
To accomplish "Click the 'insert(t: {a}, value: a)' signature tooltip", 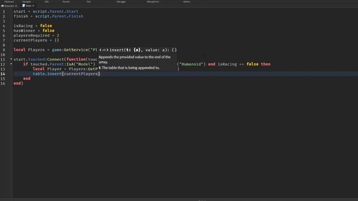I will coord(143,50).
